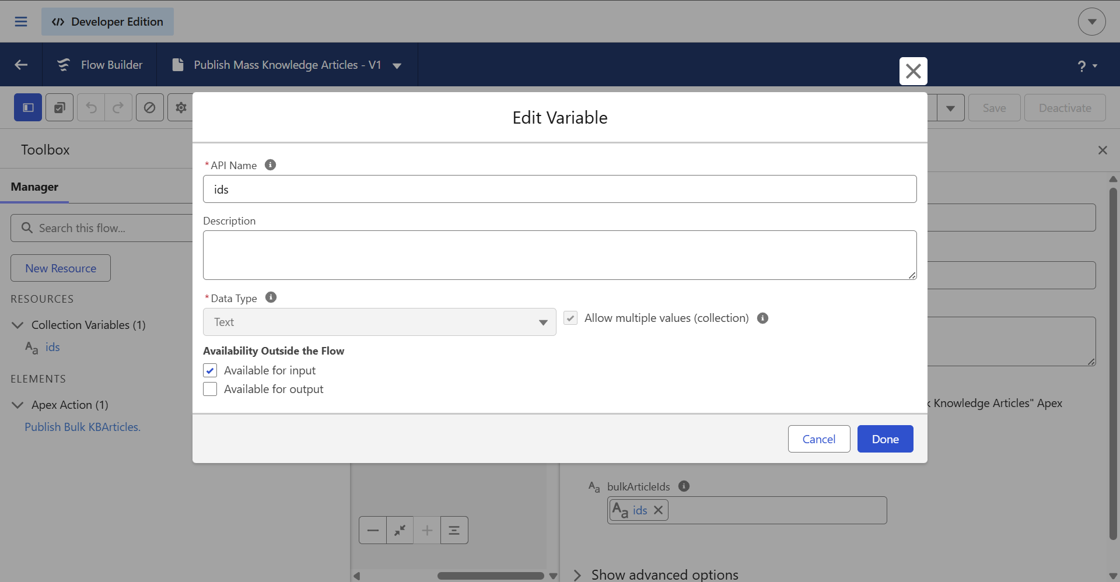
Task: Click the Data Type info icon
Action: 271,297
